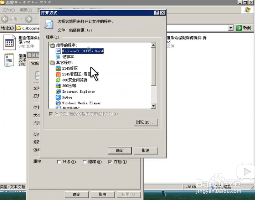
Task: Open the 编辑(E) menu in Explorer
Action: pyautogui.click(x=26, y=10)
